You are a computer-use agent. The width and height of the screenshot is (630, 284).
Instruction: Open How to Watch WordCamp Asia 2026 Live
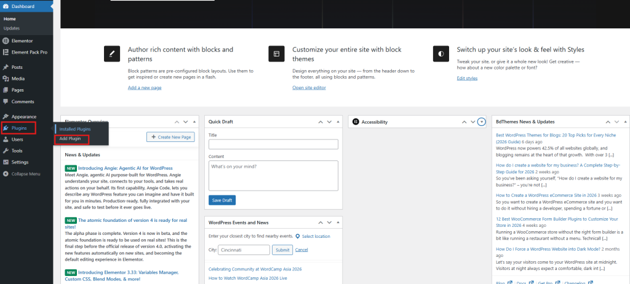tap(248, 278)
